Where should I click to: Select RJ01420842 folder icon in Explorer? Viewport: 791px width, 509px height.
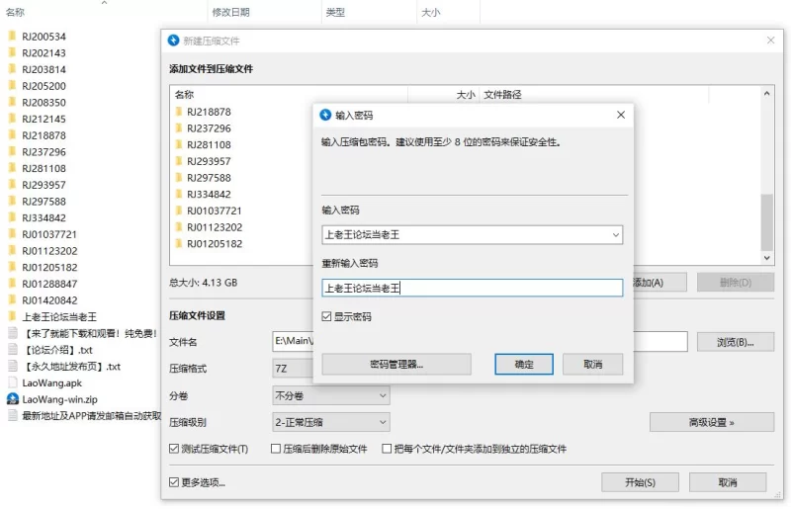click(x=12, y=299)
